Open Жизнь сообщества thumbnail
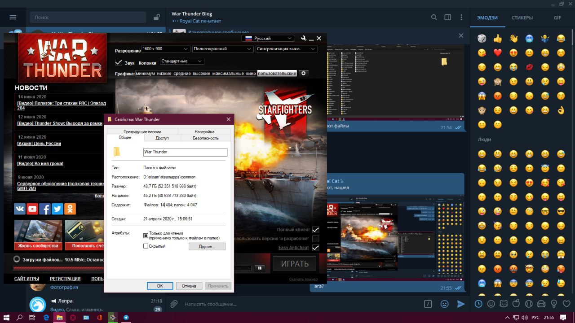 (38, 235)
